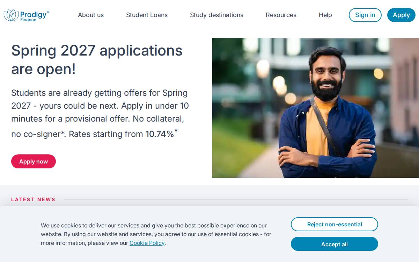The image size is (419, 262).
Task: Click the Prodigy Finance wordmark text
Action: point(35,15)
